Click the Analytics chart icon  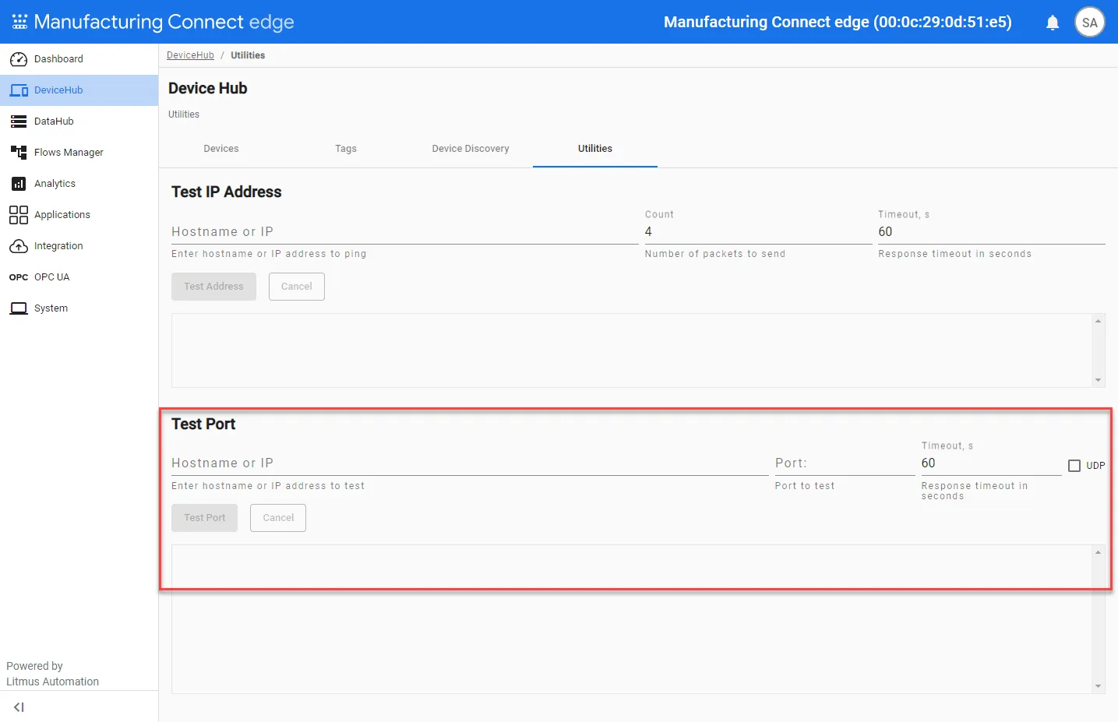coord(19,184)
